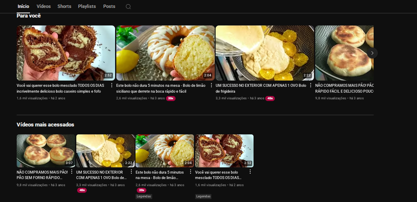Open the Playlists tab
This screenshot has width=417, height=202.
coord(87,6)
